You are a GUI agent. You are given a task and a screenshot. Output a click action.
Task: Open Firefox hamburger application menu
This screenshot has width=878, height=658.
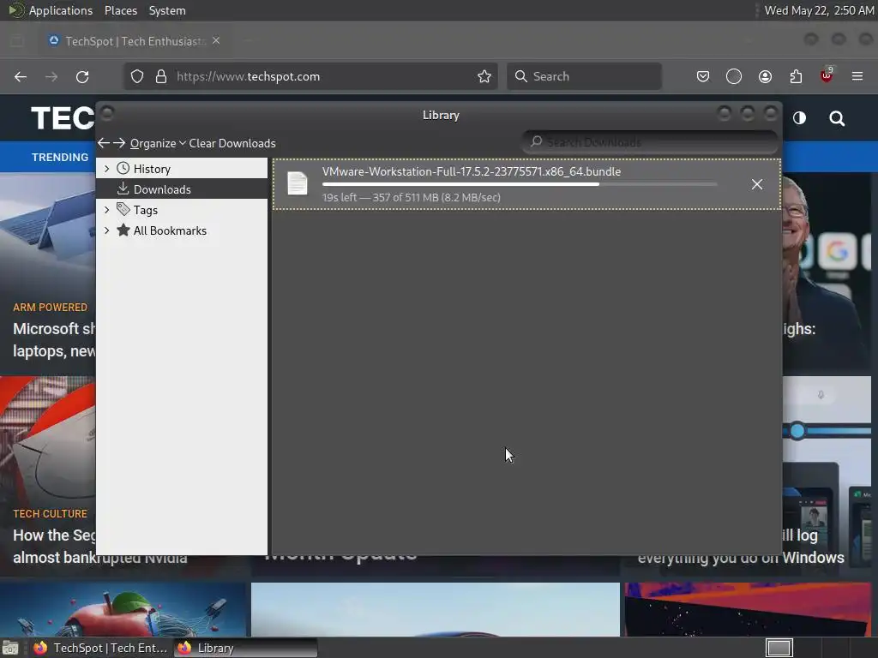tap(857, 76)
